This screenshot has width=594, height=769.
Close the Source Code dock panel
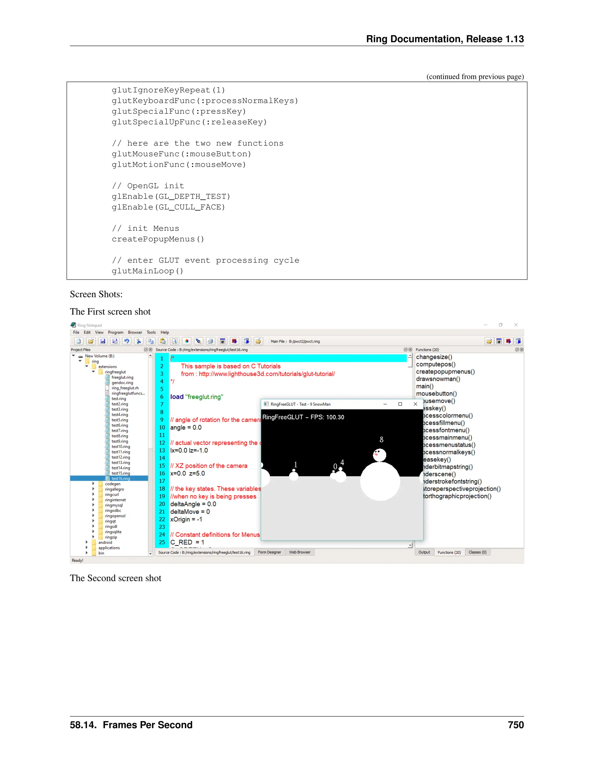(410, 350)
